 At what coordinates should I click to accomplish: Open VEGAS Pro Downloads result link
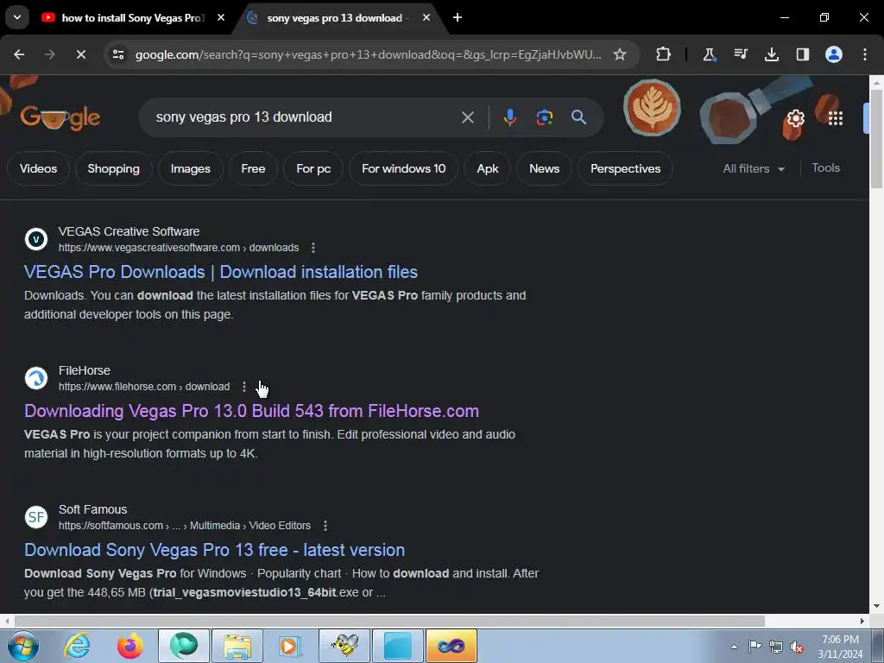tap(221, 272)
